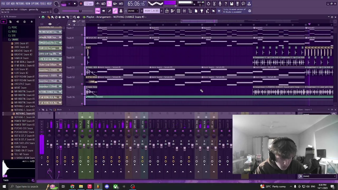338x190 pixels.
Task: Select the Mute tool in Playlist
Action: click(x=60, y=17)
